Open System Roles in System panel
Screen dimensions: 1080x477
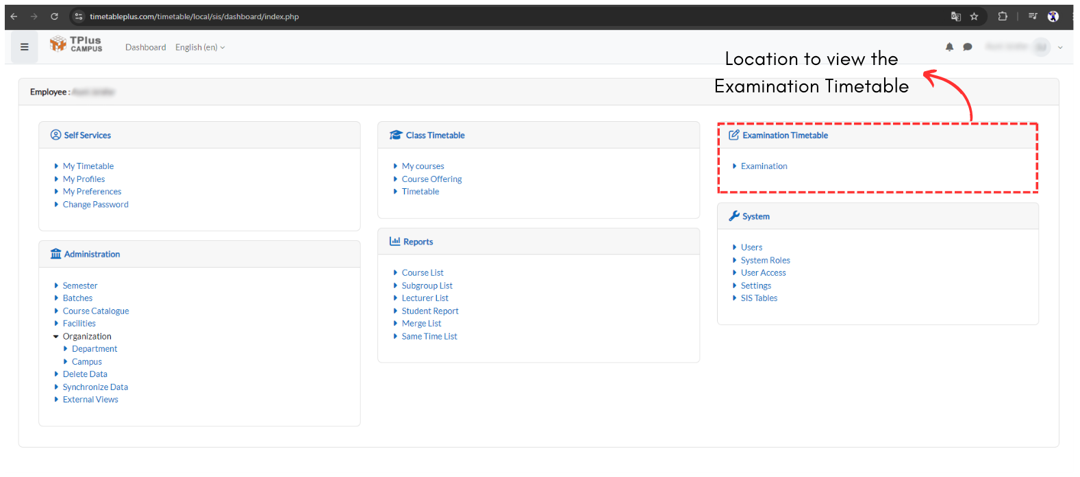(x=765, y=260)
